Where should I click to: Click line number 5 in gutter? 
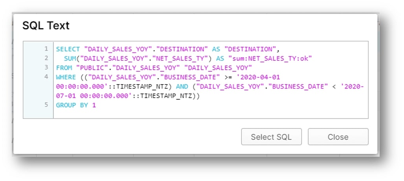click(46, 105)
